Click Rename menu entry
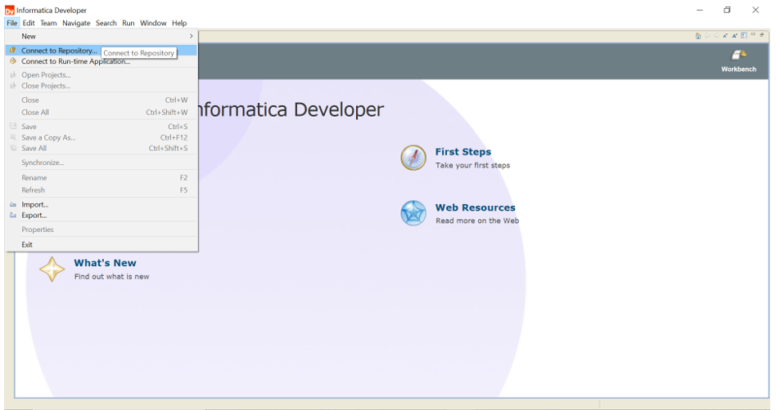Viewport: 776px width, 410px height. (x=101, y=177)
